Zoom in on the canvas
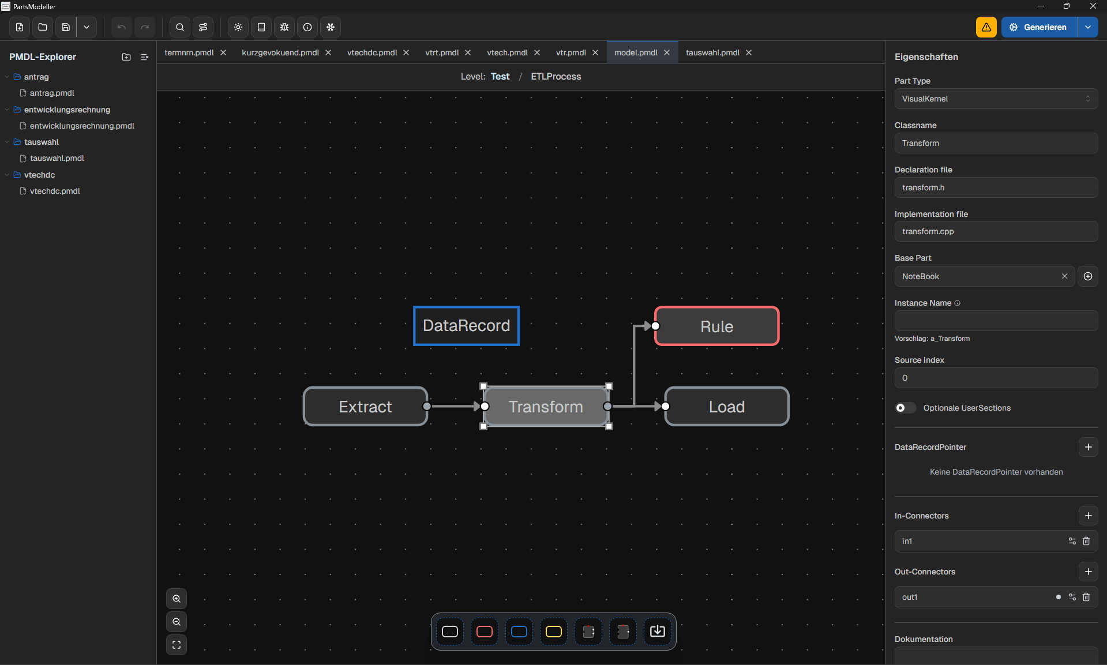 (177, 599)
